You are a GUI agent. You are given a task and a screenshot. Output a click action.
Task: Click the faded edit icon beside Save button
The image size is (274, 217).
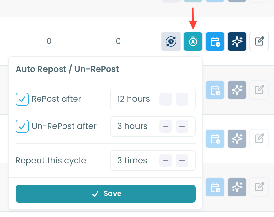(x=259, y=187)
